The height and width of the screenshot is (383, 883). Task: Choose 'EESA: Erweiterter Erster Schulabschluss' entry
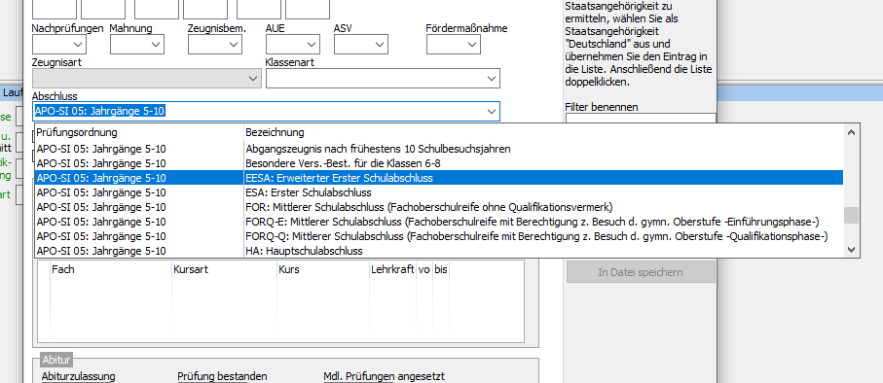(x=439, y=178)
